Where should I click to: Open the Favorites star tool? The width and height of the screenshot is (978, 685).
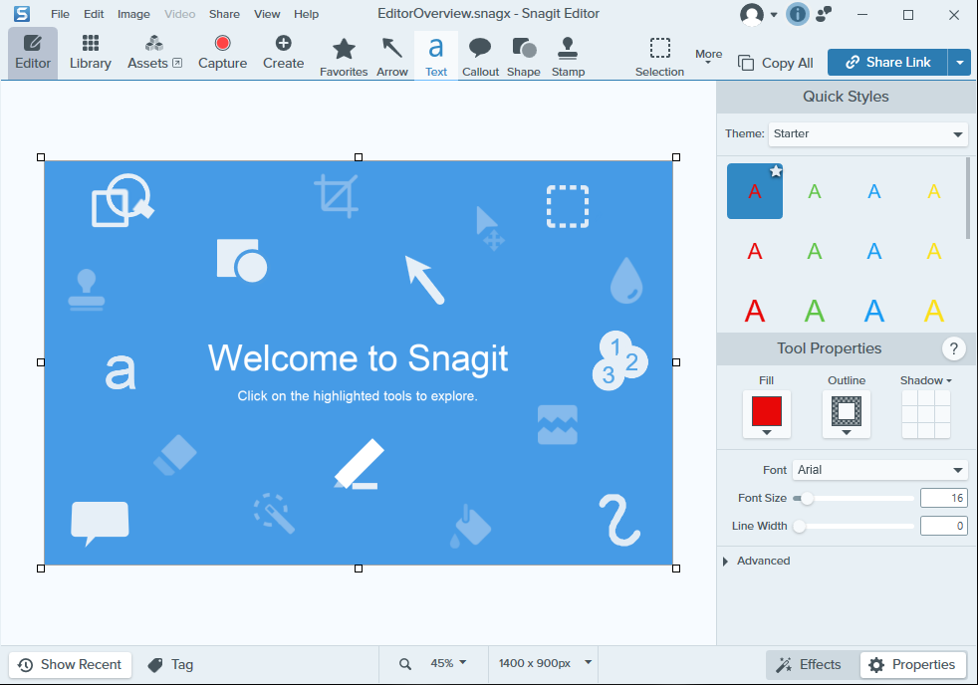(x=344, y=55)
